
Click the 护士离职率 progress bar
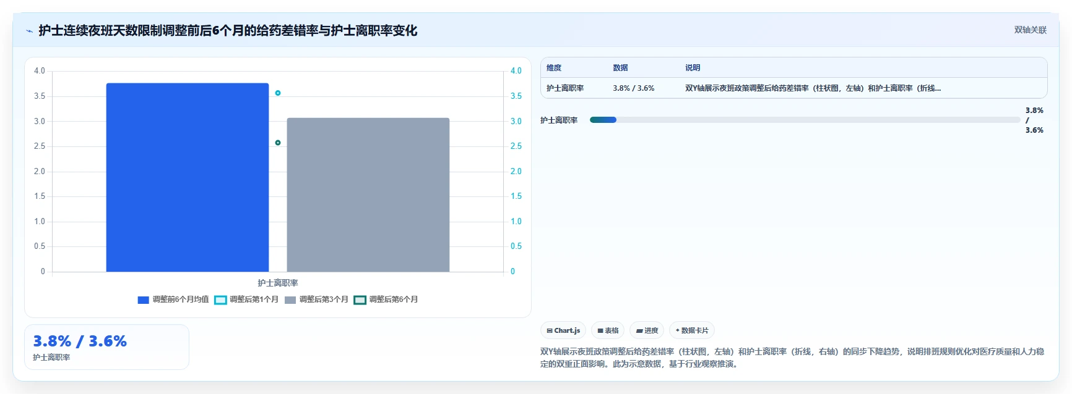805,120
